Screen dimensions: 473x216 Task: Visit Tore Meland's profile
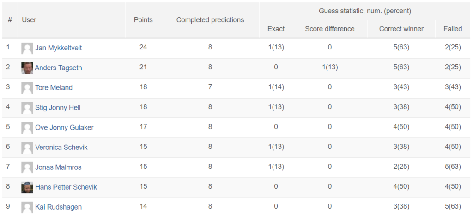54,88
